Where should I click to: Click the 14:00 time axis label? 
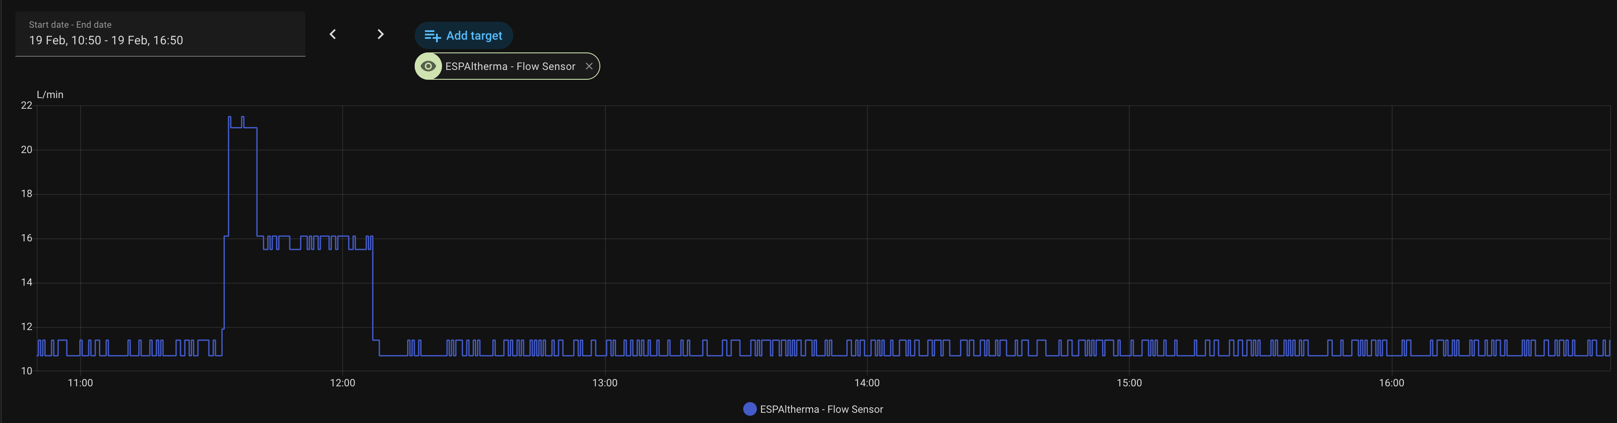pos(867,383)
